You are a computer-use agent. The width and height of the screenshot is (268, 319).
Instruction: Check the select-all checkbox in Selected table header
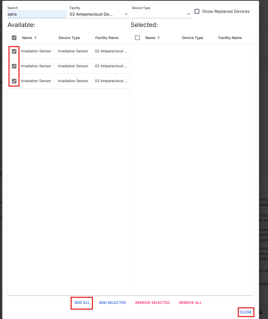pyautogui.click(x=137, y=38)
